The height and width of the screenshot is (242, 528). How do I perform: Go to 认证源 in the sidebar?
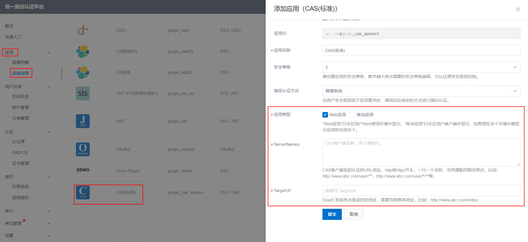click(x=18, y=142)
